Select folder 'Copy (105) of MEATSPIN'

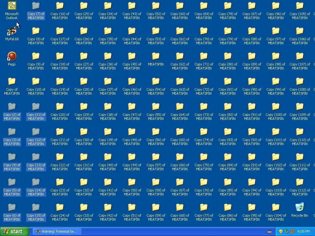pos(300,10)
